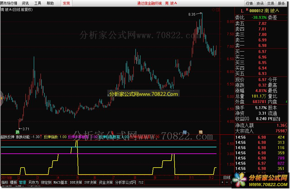Click the green 跌 marker below the chart low

point(18,132)
